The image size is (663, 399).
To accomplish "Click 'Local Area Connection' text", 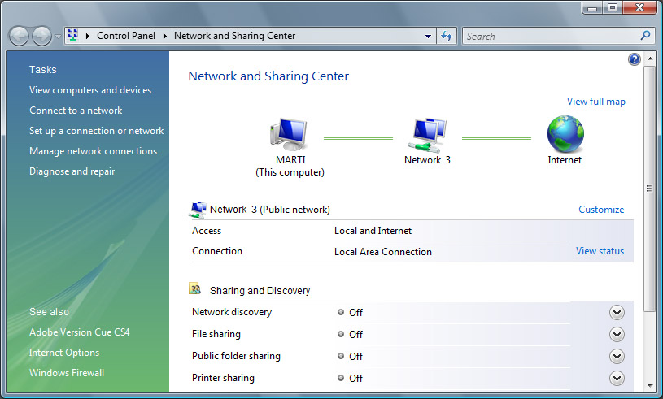I will coord(383,252).
